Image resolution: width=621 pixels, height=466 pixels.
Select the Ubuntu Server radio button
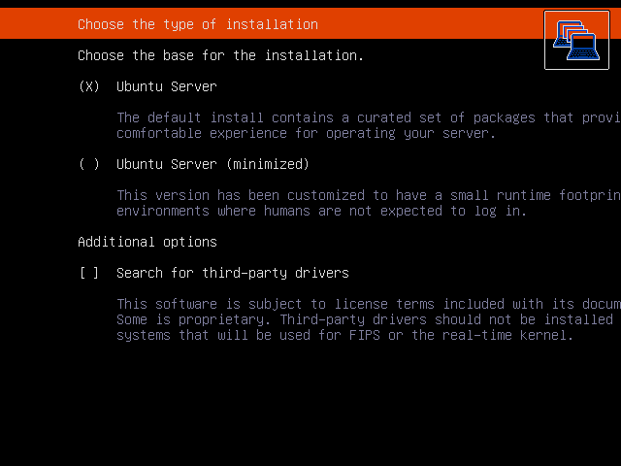click(89, 86)
